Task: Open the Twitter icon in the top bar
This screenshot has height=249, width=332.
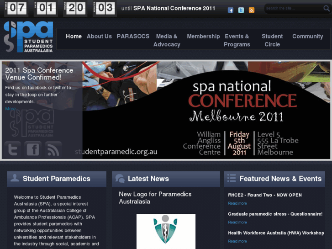Action: 241,10
